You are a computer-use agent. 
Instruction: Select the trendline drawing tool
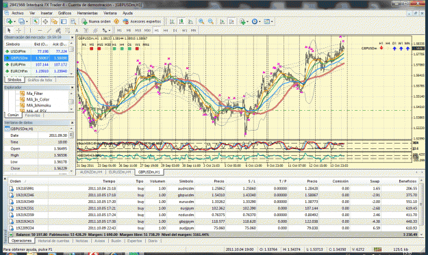49,31
